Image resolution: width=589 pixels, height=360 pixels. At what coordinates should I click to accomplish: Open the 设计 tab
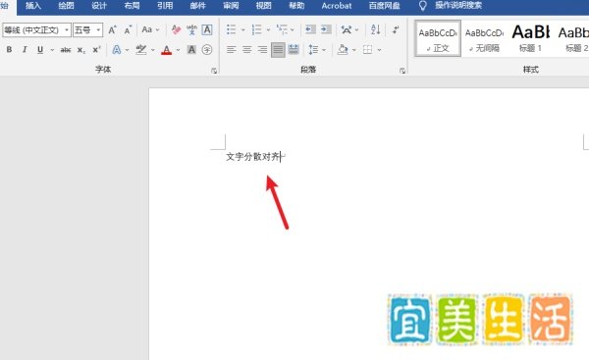point(99,6)
